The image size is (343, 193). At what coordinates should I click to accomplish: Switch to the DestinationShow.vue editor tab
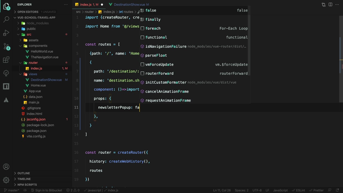129,5
